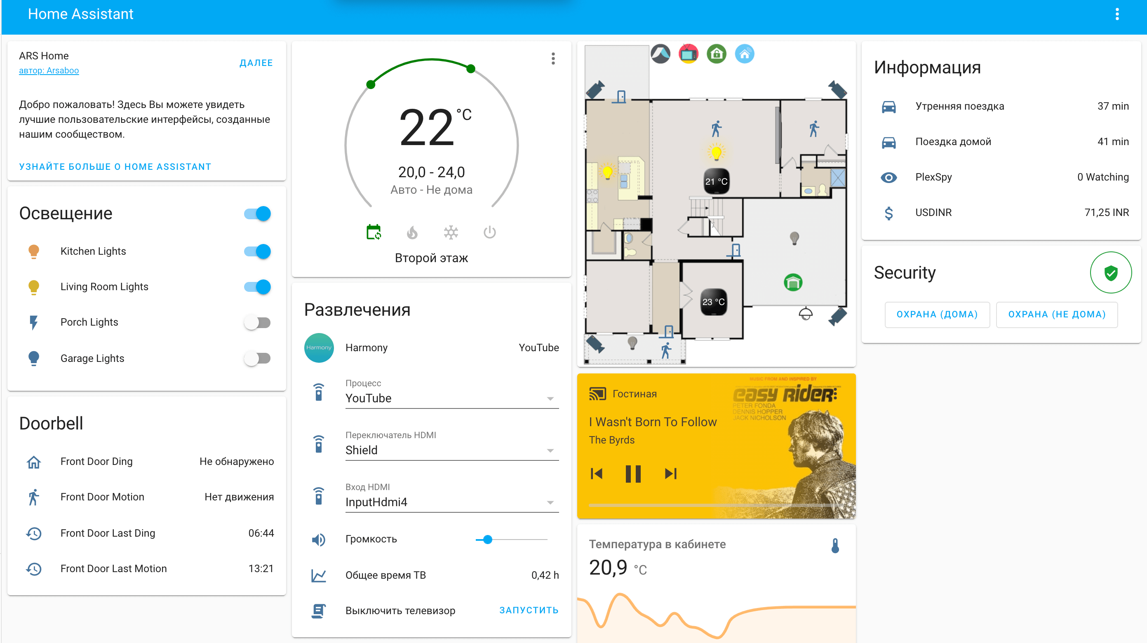1147x643 pixels.
Task: Click the PlexSpy eye icon
Action: pos(890,176)
